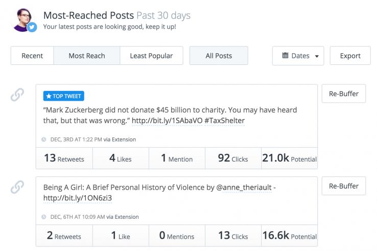Image resolution: width=377 pixels, height=251 pixels.
Task: Select the Most Reach tab
Action: pos(87,56)
